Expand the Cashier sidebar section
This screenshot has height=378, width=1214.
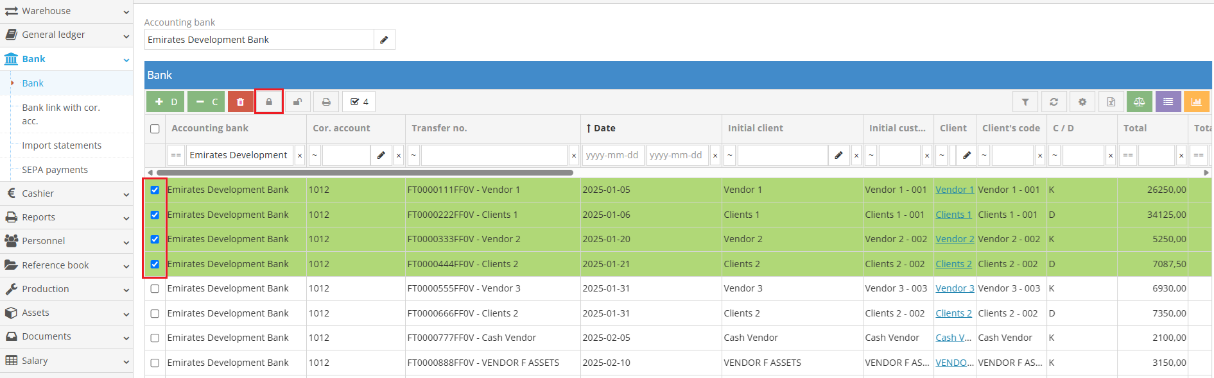point(66,193)
